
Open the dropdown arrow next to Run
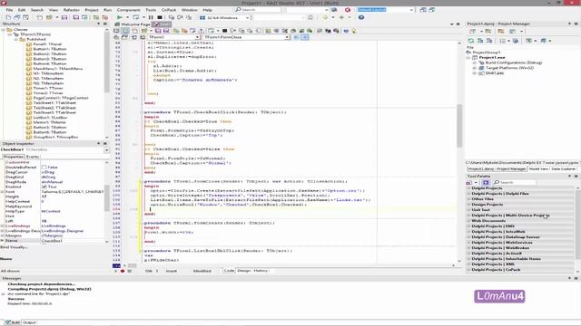click(127, 17)
